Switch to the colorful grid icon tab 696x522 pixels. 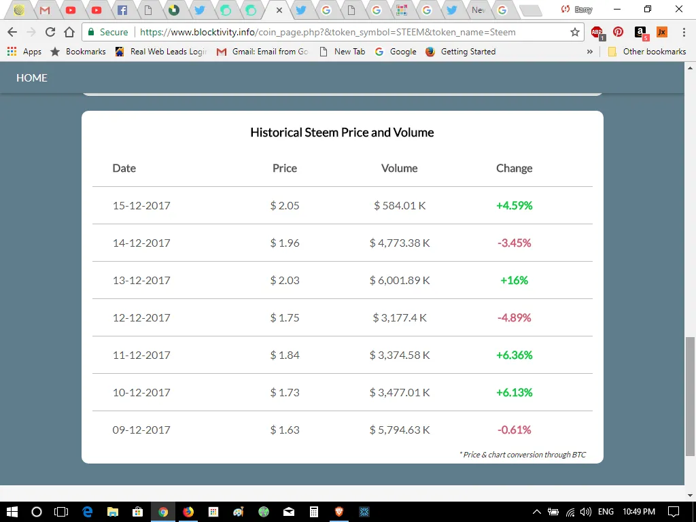[401, 10]
